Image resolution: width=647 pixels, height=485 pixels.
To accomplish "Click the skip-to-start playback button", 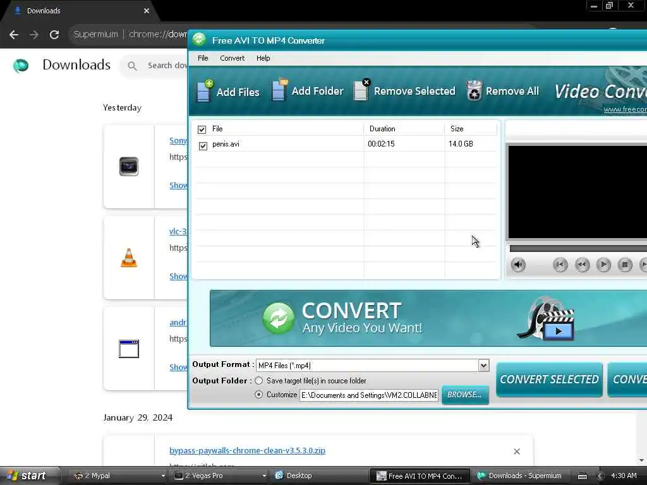I will pos(560,265).
